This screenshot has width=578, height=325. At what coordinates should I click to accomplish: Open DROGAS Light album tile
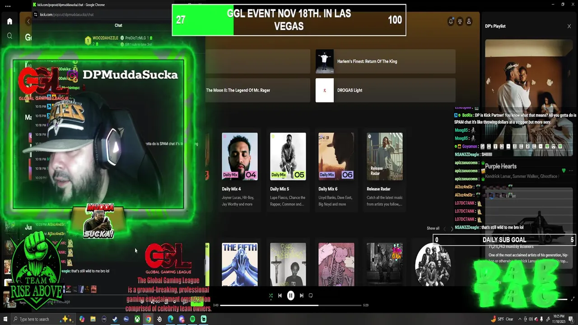click(x=385, y=90)
